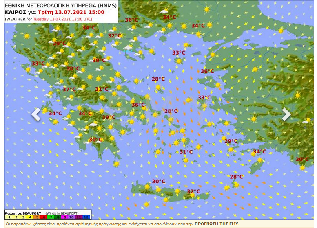Click the sun icon beside Crete's 32°C label

click(192, 196)
